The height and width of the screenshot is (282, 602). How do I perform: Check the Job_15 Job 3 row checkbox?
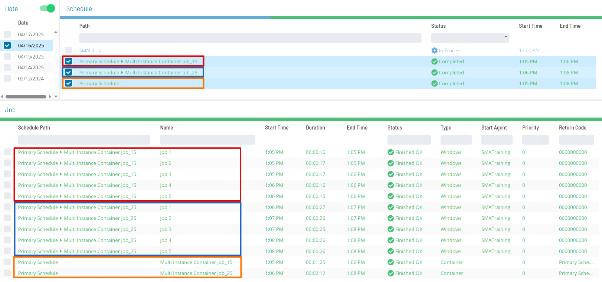point(7,174)
